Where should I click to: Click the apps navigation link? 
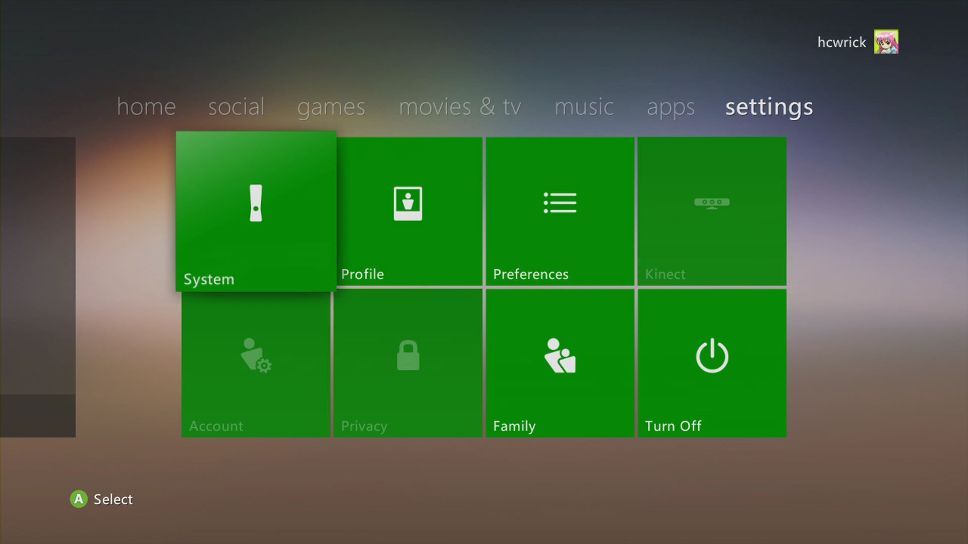(671, 106)
